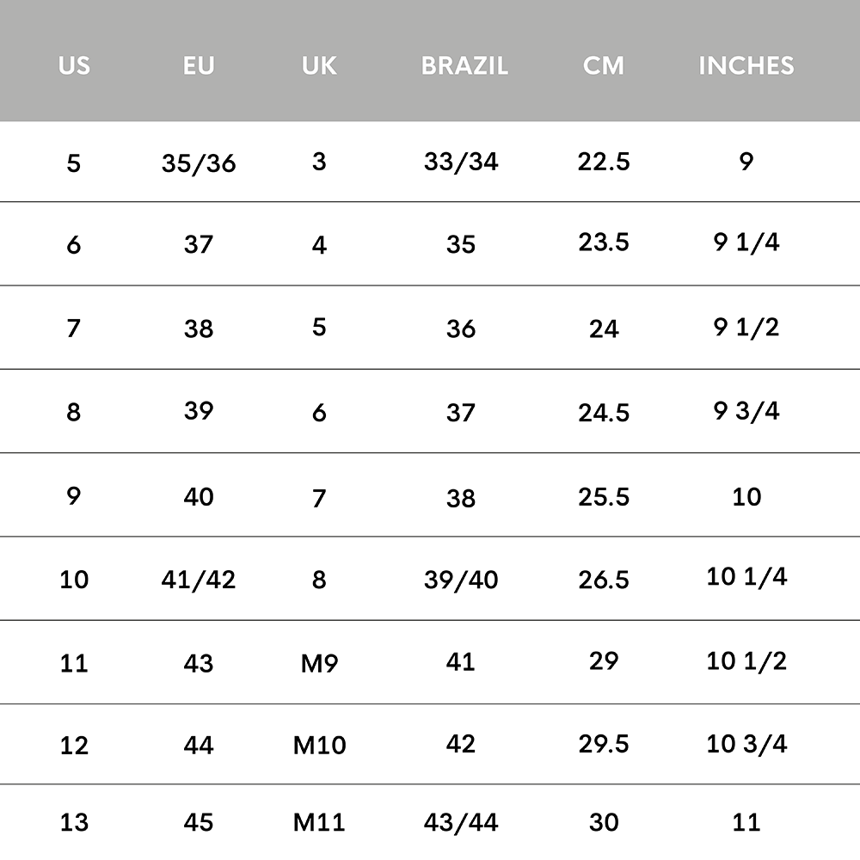860x860 pixels.
Task: Click the 29.5 CM value
Action: (x=604, y=744)
